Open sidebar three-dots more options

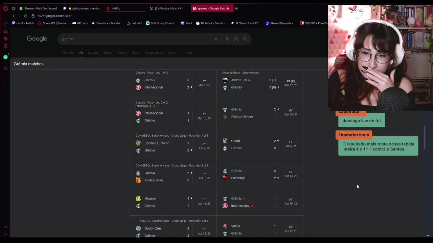click(x=5, y=234)
